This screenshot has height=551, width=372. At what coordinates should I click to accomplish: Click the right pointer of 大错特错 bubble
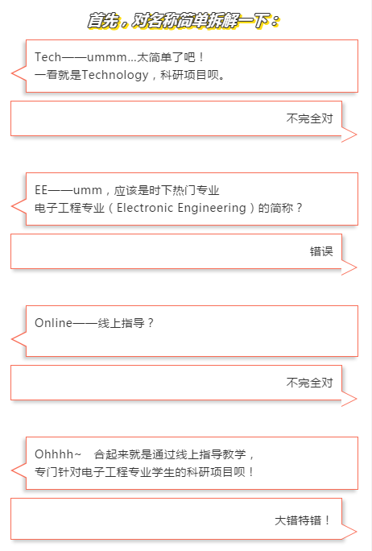(349, 532)
